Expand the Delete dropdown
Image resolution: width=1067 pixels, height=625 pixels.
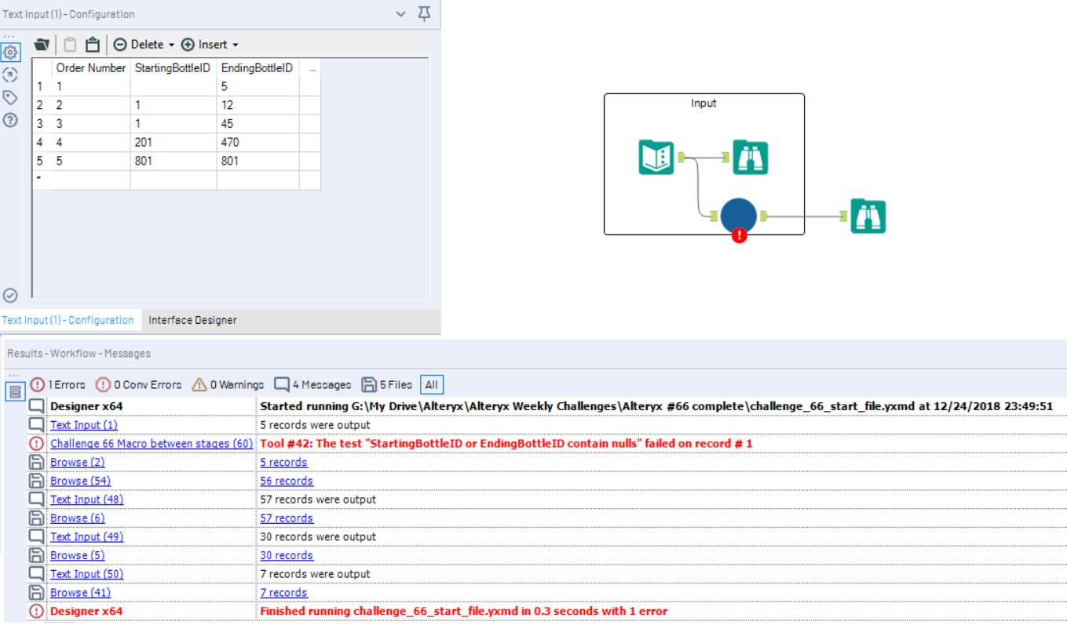[x=171, y=45]
